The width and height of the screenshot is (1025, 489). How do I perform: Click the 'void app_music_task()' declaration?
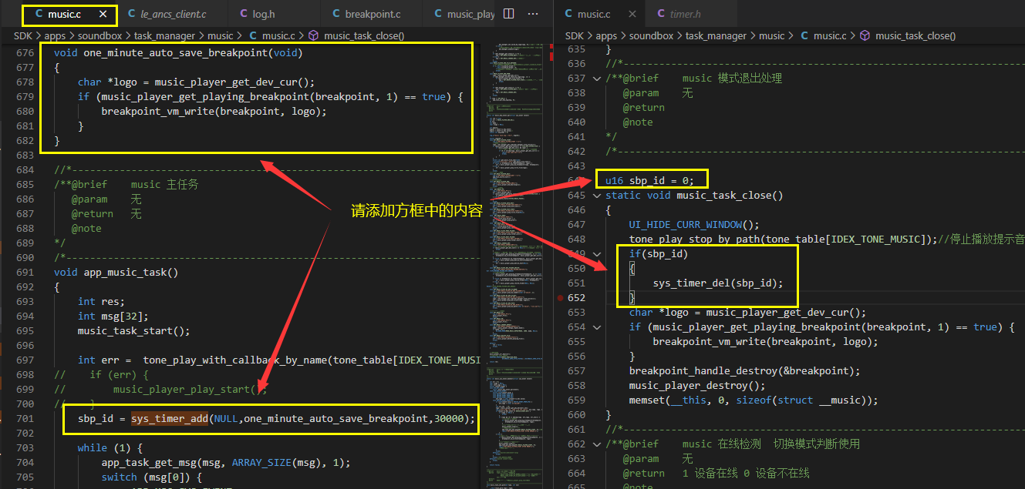point(116,272)
